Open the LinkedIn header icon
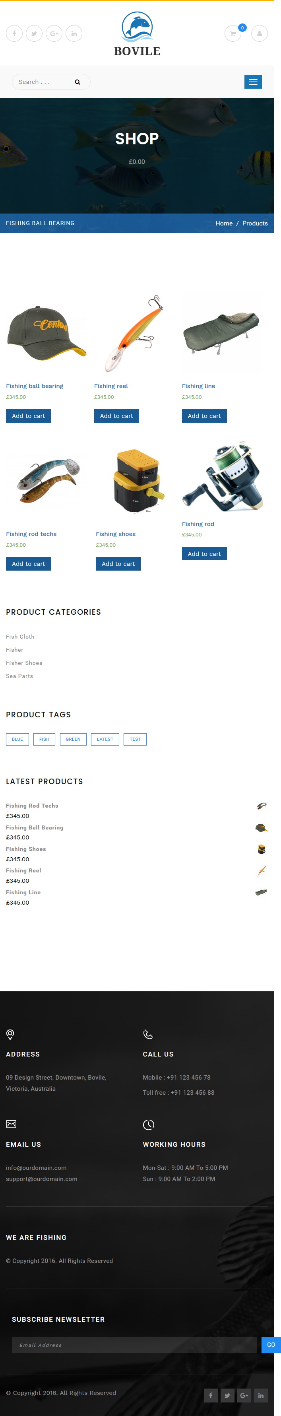Image resolution: width=281 pixels, height=1416 pixels. pos(74,33)
